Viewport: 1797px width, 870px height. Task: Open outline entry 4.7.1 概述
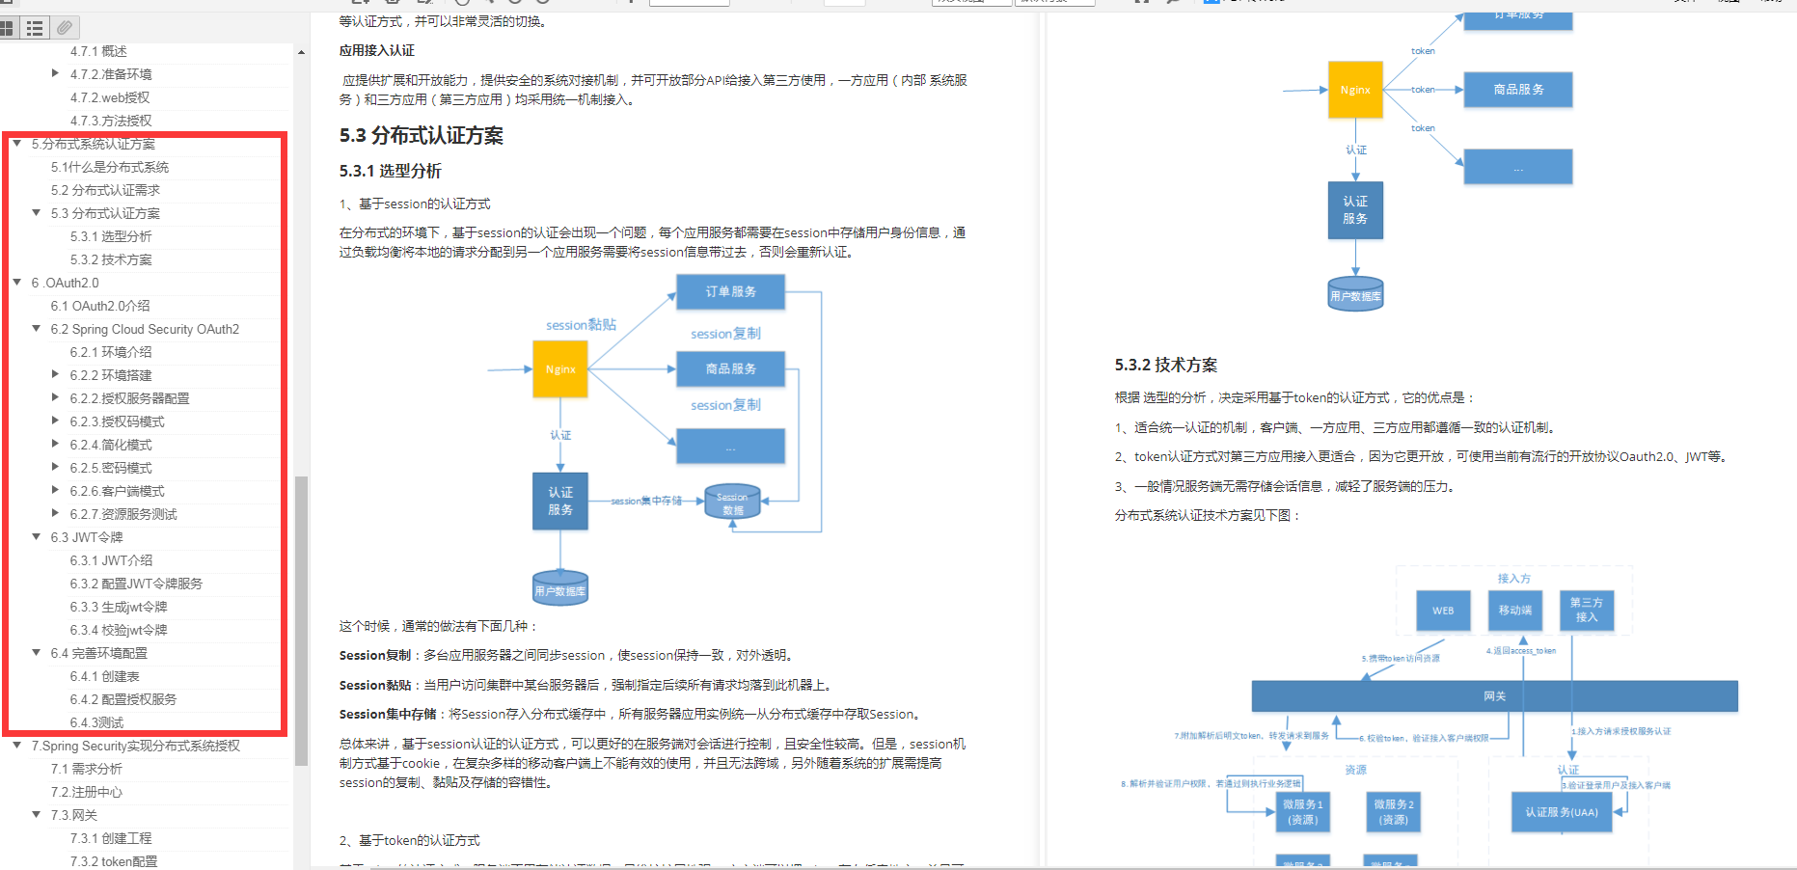pos(98,51)
